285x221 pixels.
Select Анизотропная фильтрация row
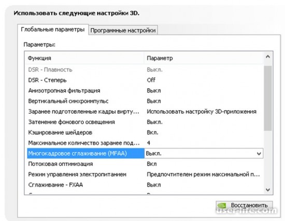(145, 91)
